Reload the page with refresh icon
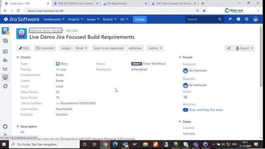Image resolution: width=265 pixels, height=149 pixels. [18, 11]
